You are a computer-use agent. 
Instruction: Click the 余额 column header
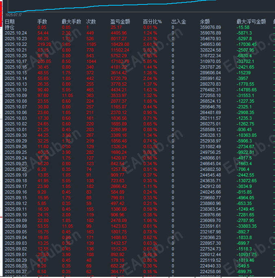tap(205, 22)
